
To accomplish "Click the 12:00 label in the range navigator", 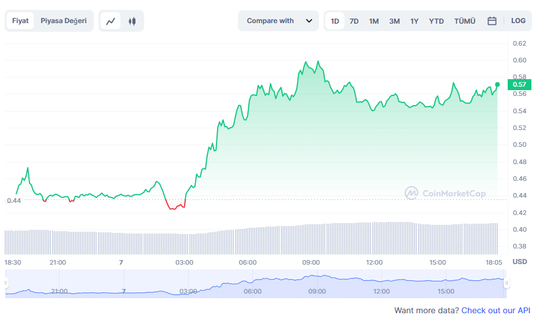I will point(381,291).
